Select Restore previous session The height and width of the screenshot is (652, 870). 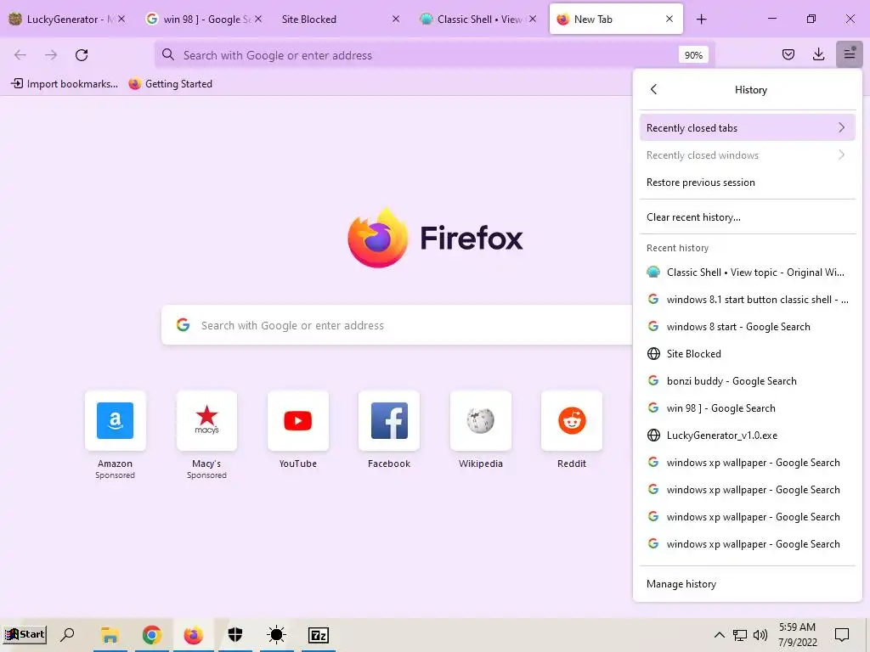pyautogui.click(x=747, y=183)
